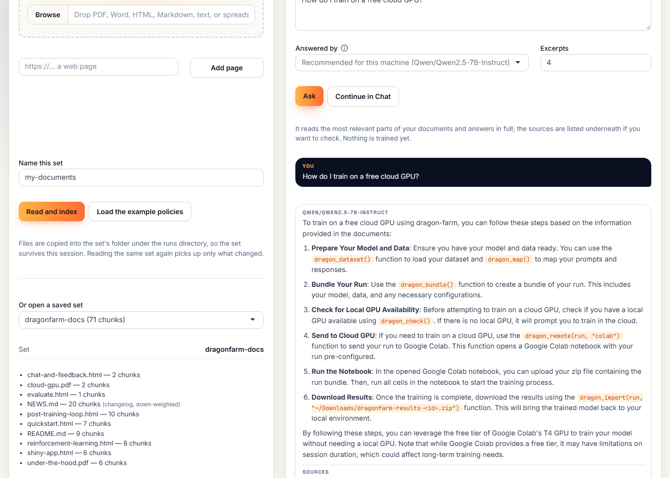This screenshot has width=670, height=478.
Task: Click the Browse file button
Action: point(48,15)
